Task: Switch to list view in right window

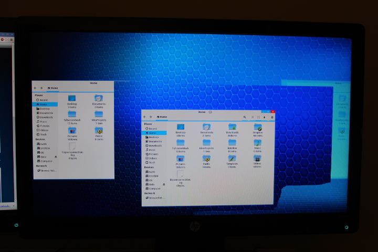Action: [x=252, y=117]
